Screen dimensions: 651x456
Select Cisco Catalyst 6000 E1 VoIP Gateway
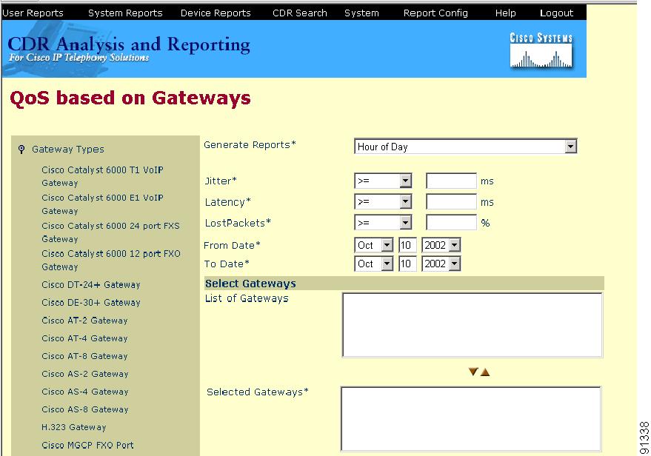[102, 204]
